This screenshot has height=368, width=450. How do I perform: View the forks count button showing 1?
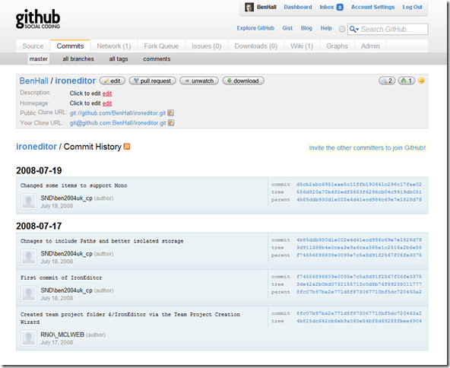coord(407,81)
